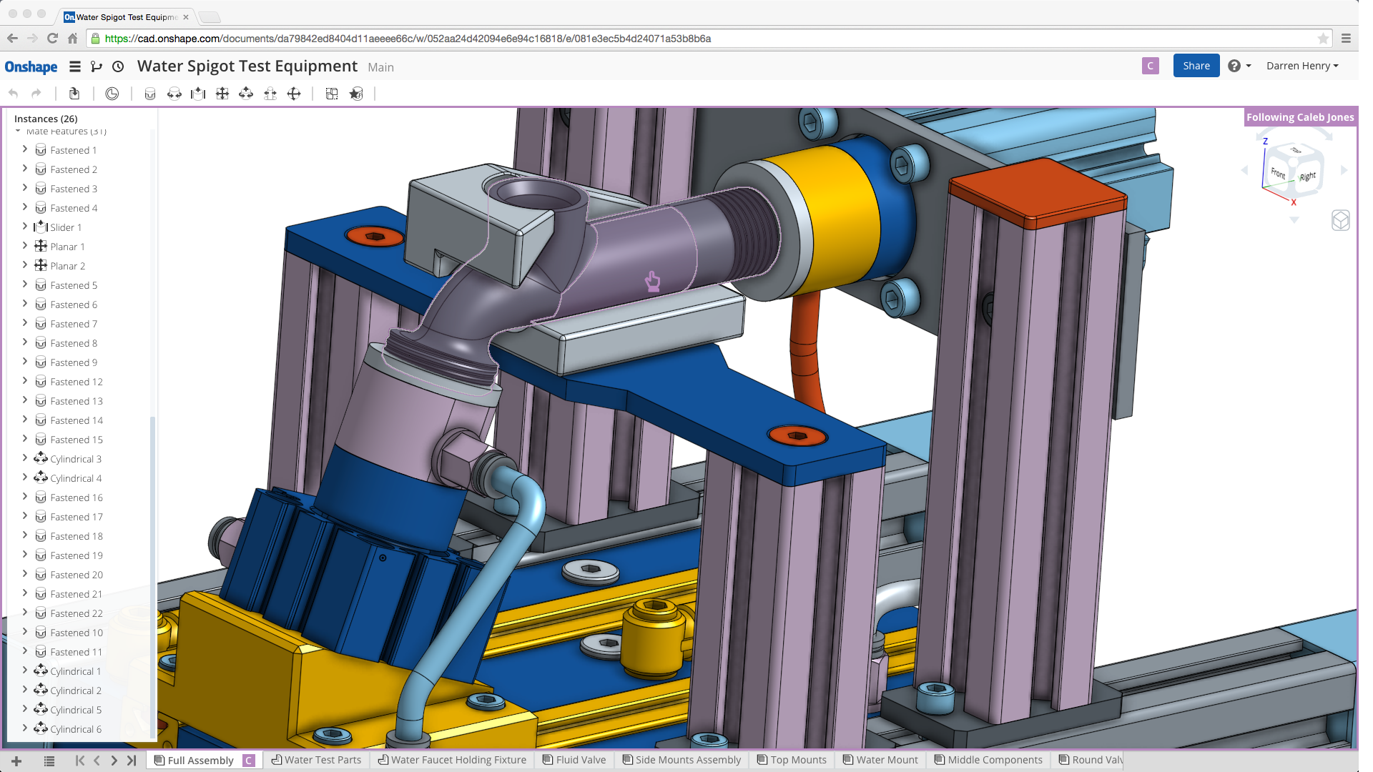Open the document history clock icon
This screenshot has width=1373, height=772.
click(x=118, y=66)
